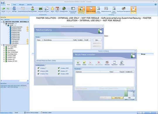Open the Zusammenfassung summary view

tap(23, 10)
